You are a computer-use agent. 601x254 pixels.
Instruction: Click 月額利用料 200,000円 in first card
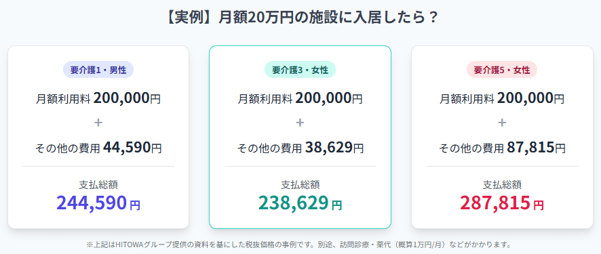98,99
